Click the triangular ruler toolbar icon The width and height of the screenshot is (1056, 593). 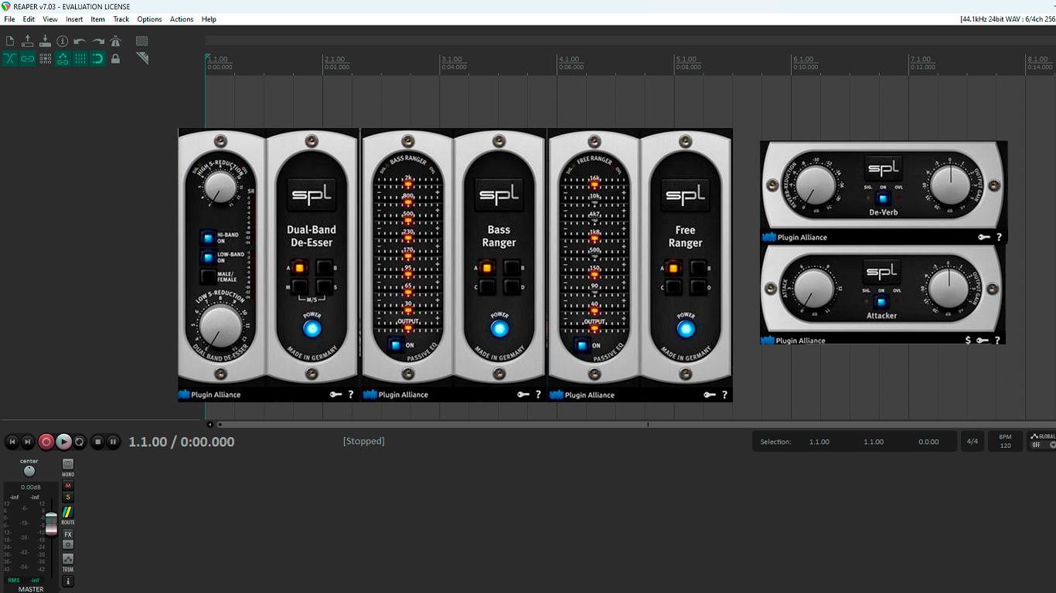coord(142,59)
